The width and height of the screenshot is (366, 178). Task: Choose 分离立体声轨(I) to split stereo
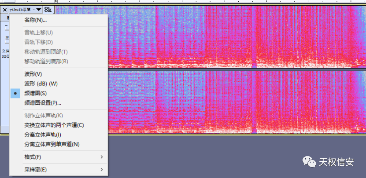(42, 134)
